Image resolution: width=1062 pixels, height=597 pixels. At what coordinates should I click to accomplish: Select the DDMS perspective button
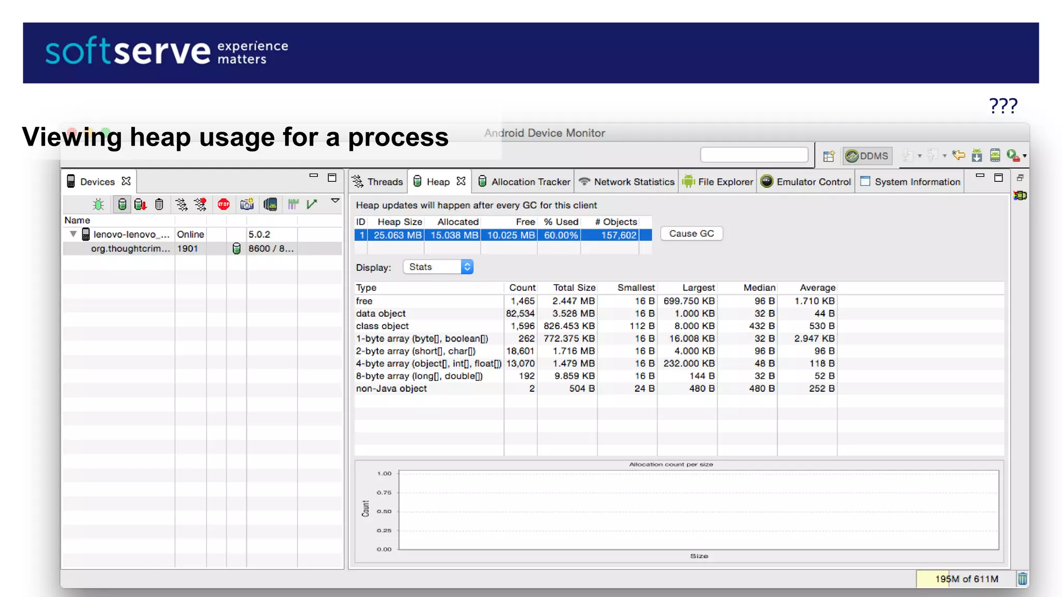pos(867,156)
